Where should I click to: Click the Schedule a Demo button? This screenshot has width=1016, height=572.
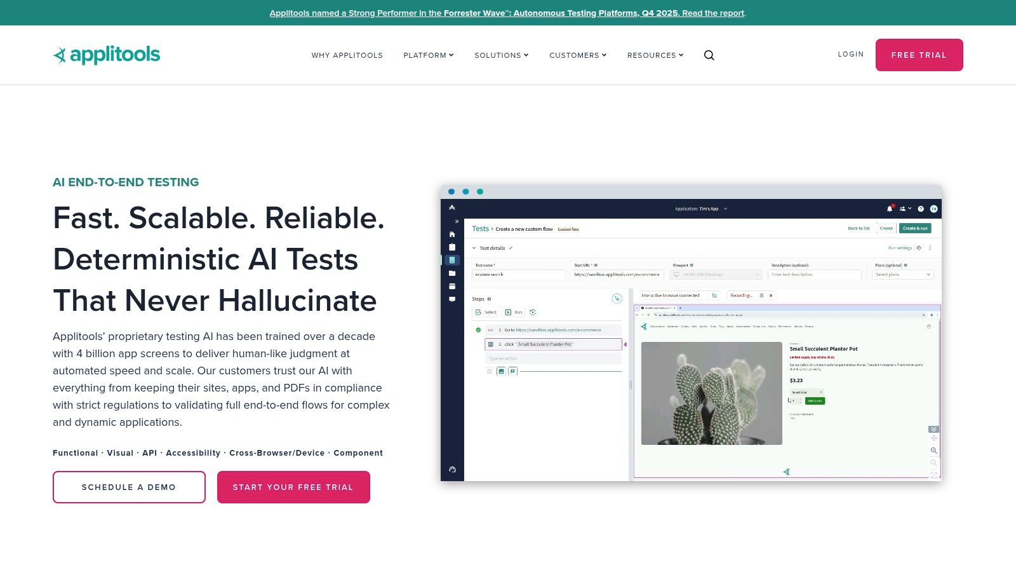click(x=129, y=487)
